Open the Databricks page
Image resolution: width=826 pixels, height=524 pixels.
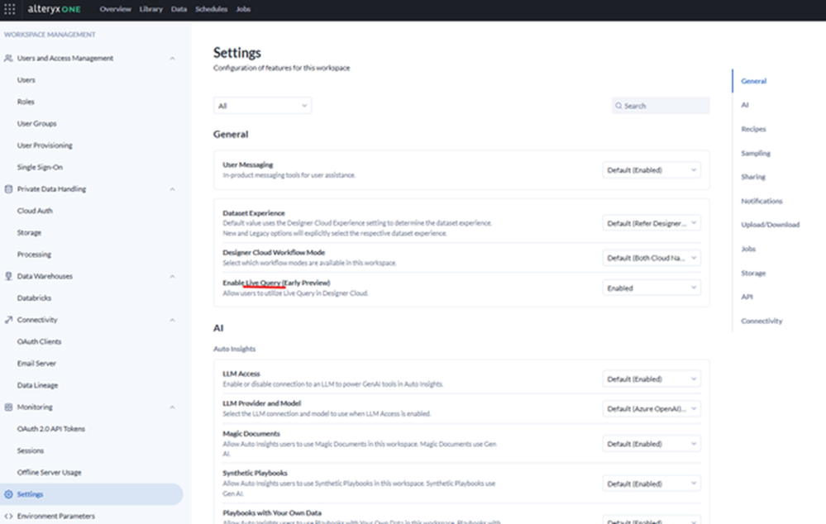pos(34,298)
